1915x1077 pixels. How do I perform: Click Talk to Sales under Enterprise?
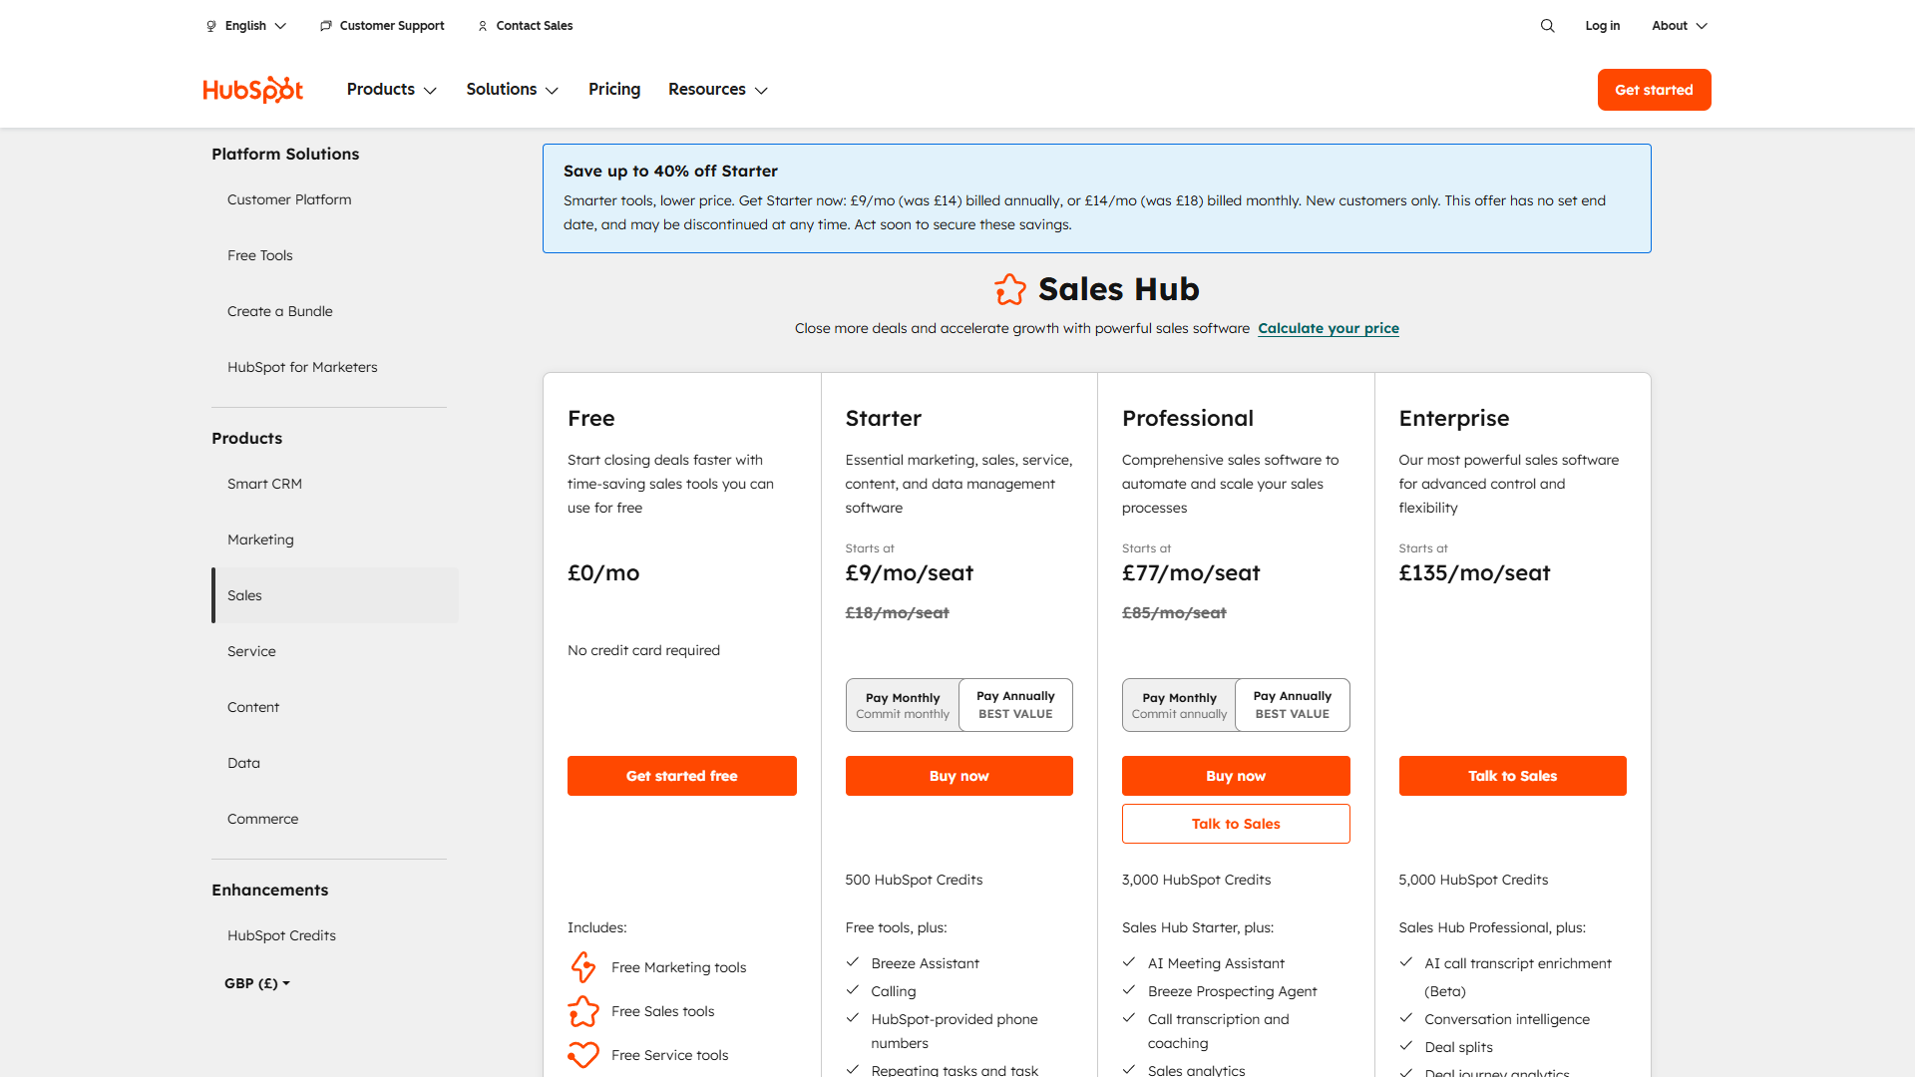coord(1512,776)
